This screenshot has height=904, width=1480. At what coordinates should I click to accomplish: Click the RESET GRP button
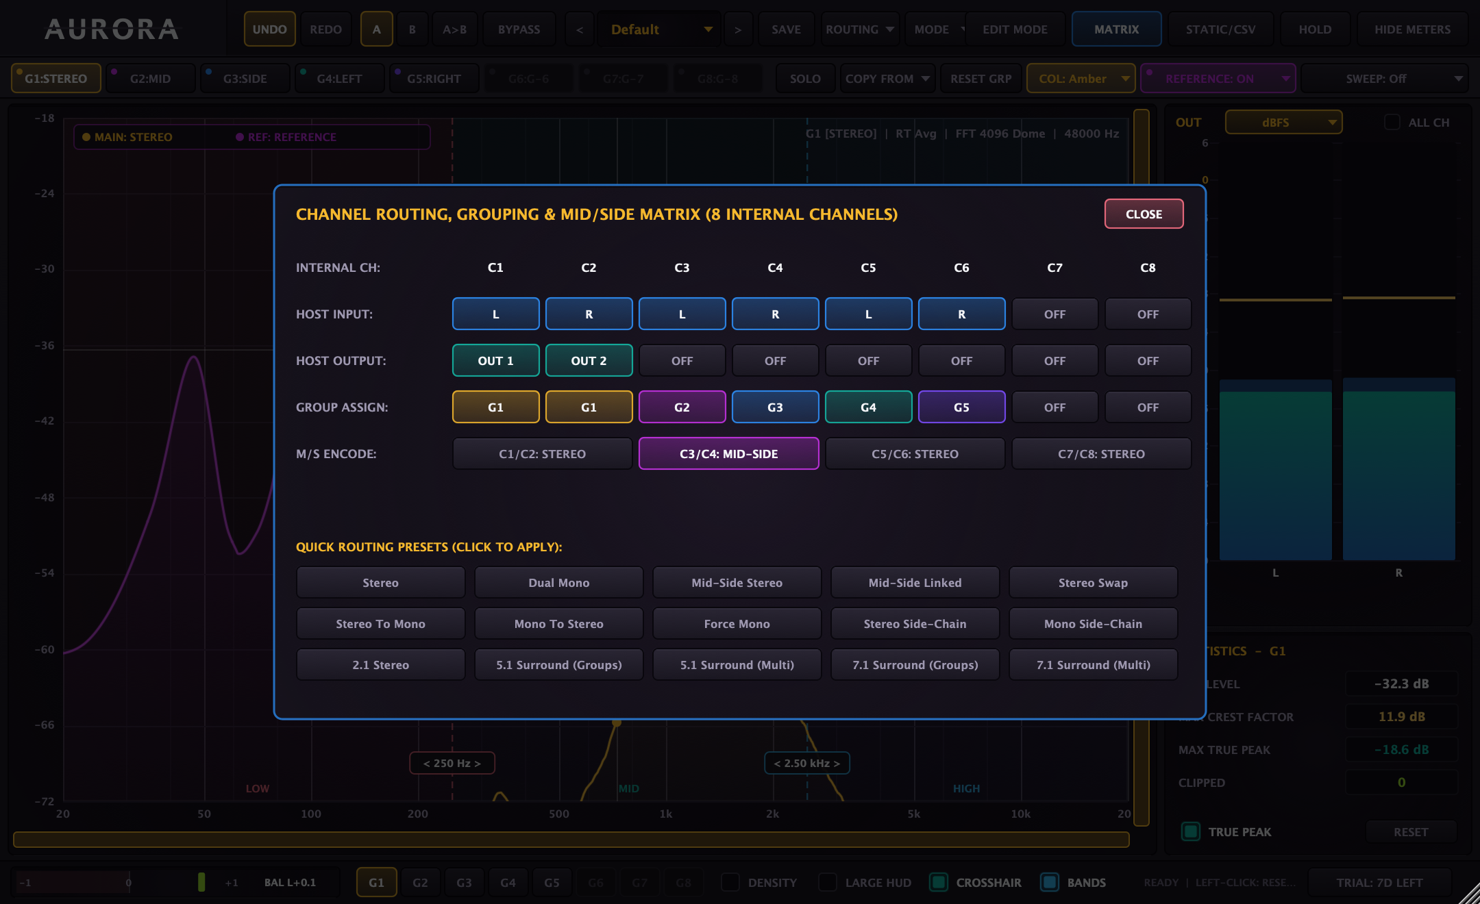pos(981,79)
